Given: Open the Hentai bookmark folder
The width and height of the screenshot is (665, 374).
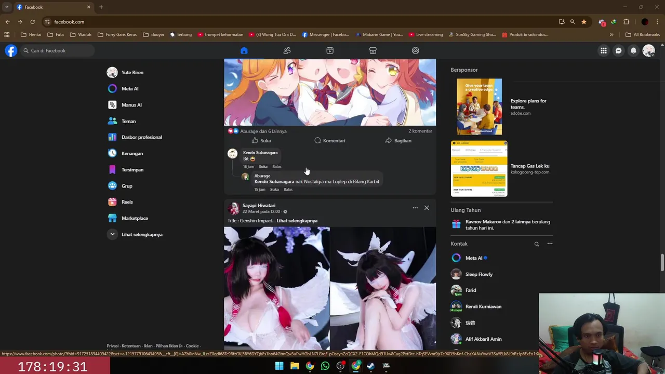Looking at the screenshot, I should (x=31, y=35).
